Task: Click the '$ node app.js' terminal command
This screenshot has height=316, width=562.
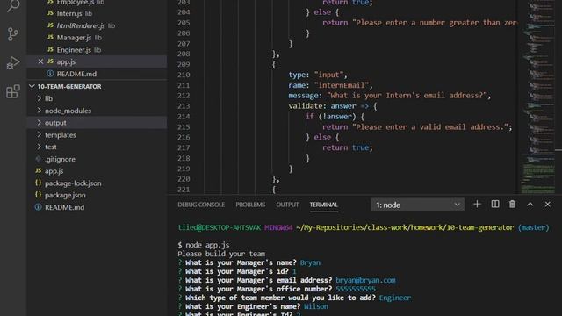Action: (203, 245)
